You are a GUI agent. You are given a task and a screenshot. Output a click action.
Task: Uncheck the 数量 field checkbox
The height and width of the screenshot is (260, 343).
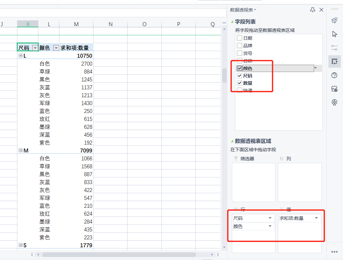click(240, 83)
